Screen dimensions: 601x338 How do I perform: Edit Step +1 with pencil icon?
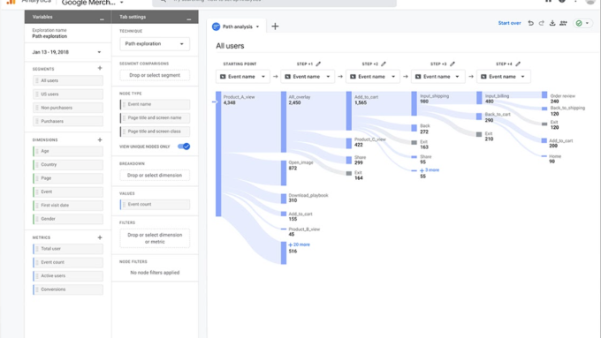[318, 64]
